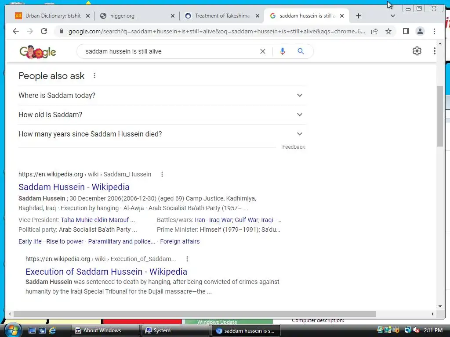
Task: Switch between windows quick launch icon
Action: (x=42, y=330)
